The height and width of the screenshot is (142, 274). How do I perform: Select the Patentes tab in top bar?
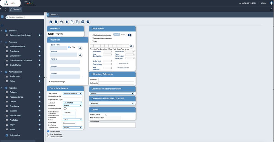15,9
